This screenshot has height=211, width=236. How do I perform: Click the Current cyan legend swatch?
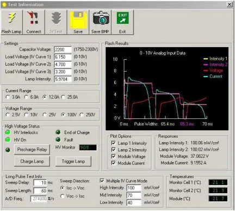(x=206, y=76)
